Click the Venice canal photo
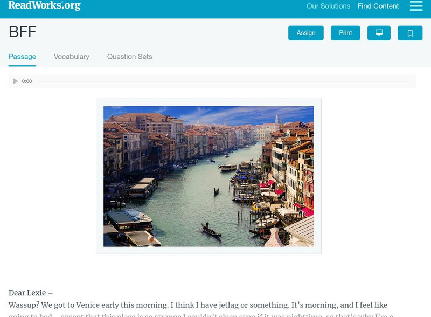Viewport: 431px width, 317px height. pyautogui.click(x=208, y=176)
